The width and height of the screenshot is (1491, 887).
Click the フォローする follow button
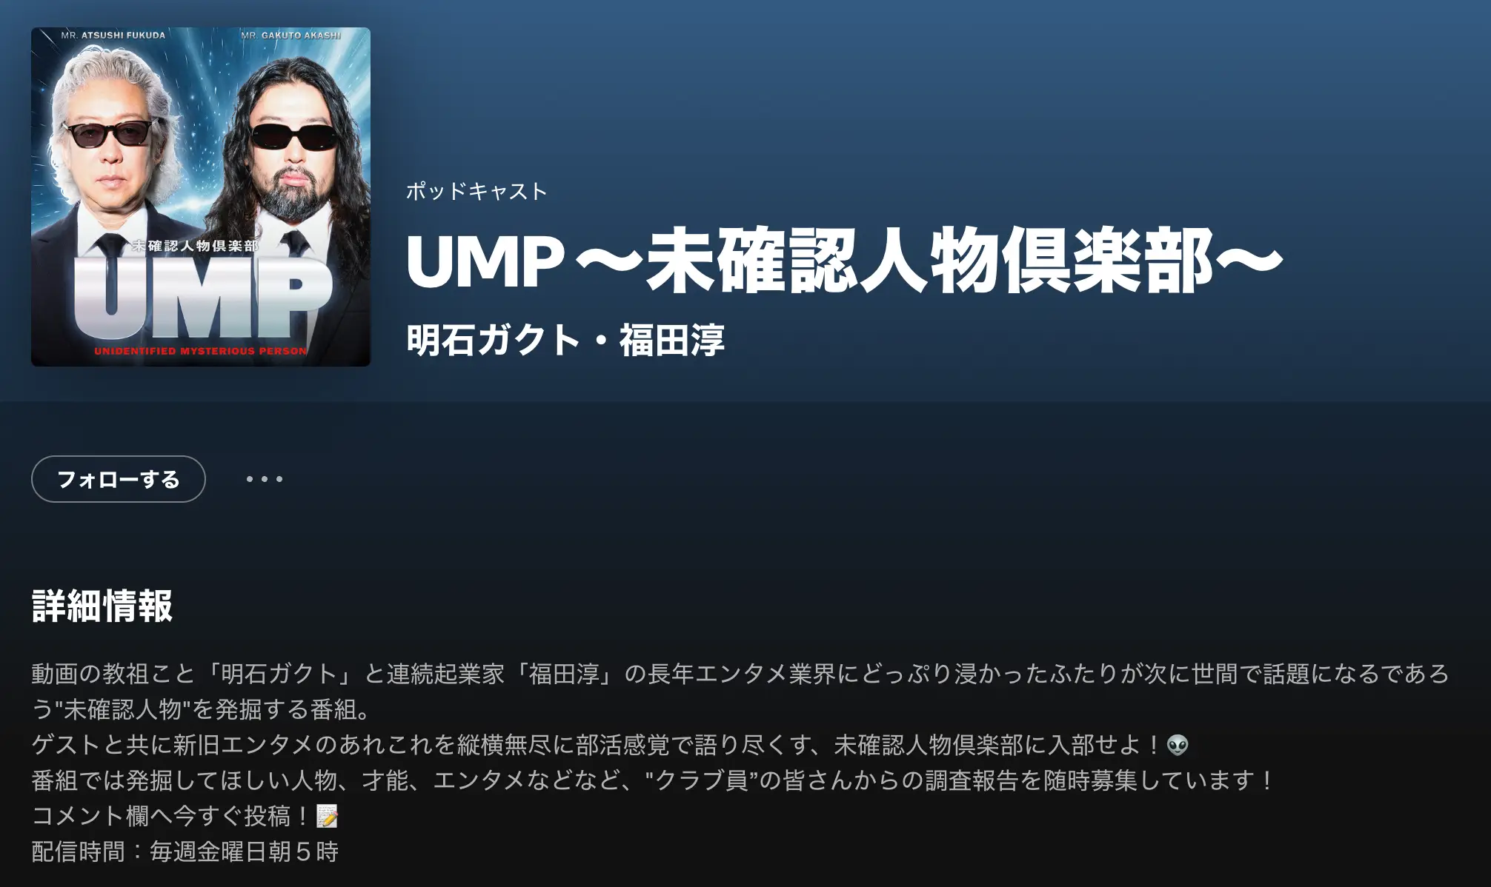pos(119,479)
